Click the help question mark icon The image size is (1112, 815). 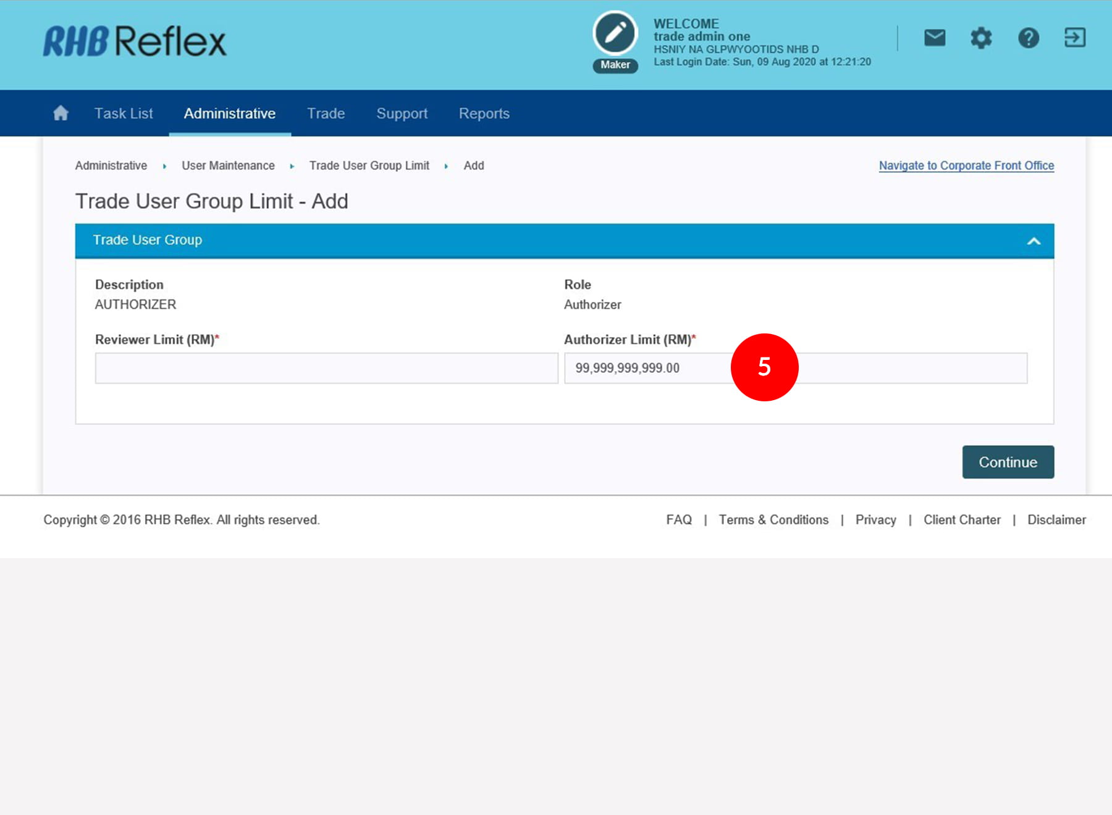click(x=1028, y=38)
